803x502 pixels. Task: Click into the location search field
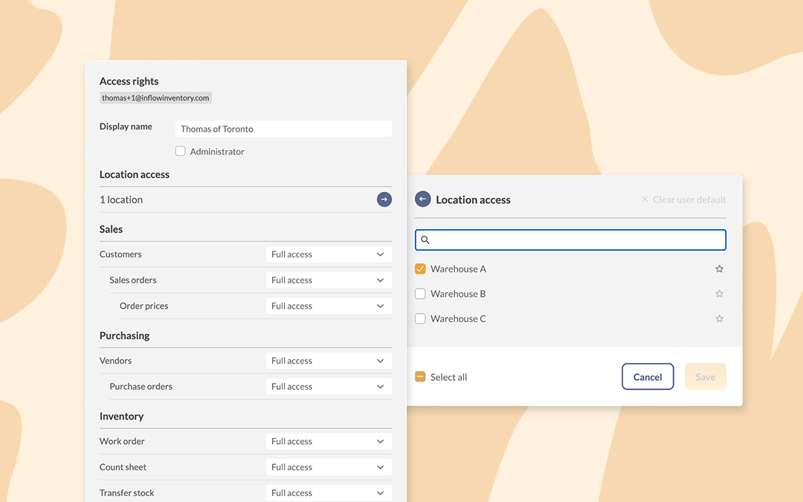tap(576, 239)
